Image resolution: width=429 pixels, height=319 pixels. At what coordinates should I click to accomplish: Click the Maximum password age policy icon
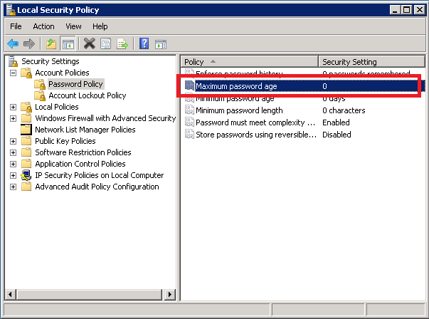coord(189,85)
